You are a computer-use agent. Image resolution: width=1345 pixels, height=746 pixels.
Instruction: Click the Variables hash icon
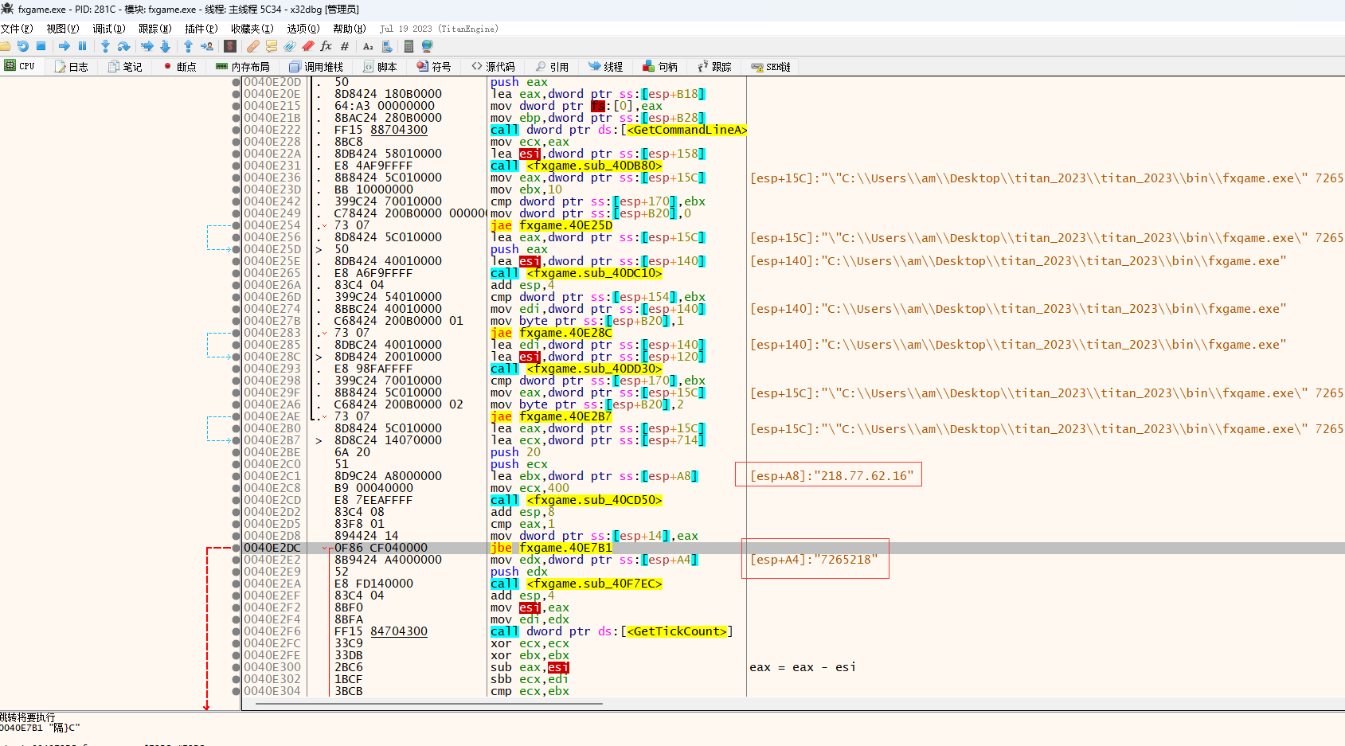click(x=345, y=46)
